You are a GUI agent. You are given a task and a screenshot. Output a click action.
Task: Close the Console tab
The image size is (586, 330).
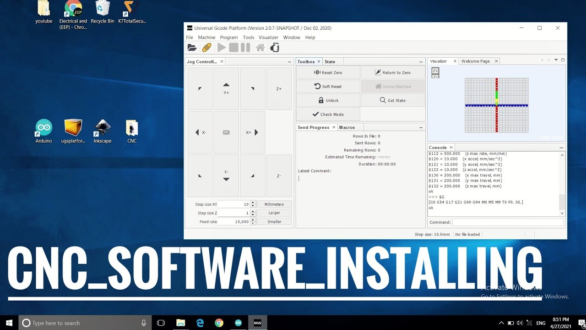coord(451,148)
